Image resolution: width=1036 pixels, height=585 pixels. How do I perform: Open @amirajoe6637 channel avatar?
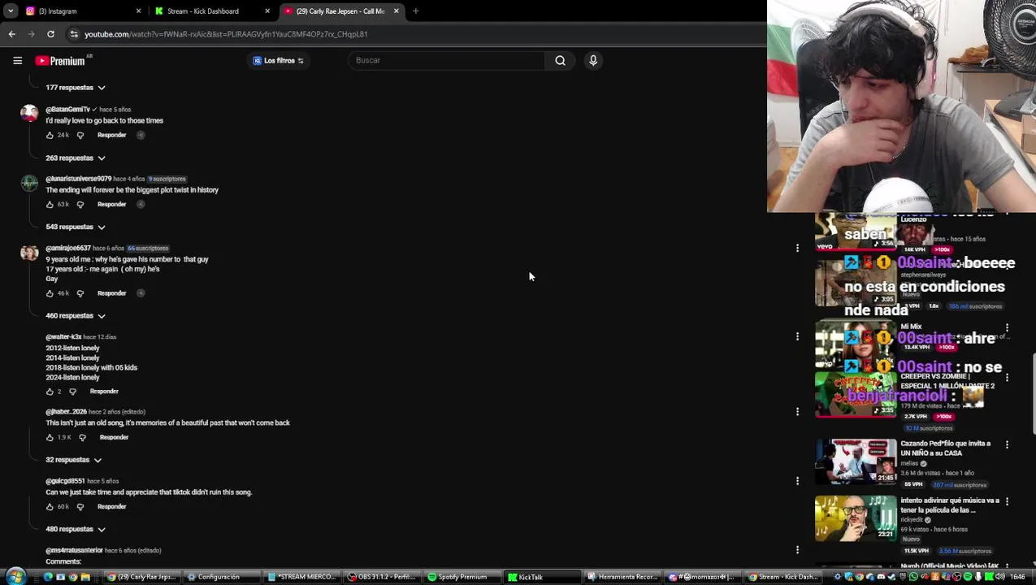pyautogui.click(x=29, y=253)
